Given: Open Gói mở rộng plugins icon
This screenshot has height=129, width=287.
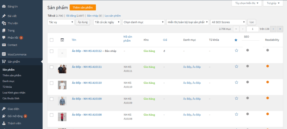Looking at the screenshot, I should point(4,116).
